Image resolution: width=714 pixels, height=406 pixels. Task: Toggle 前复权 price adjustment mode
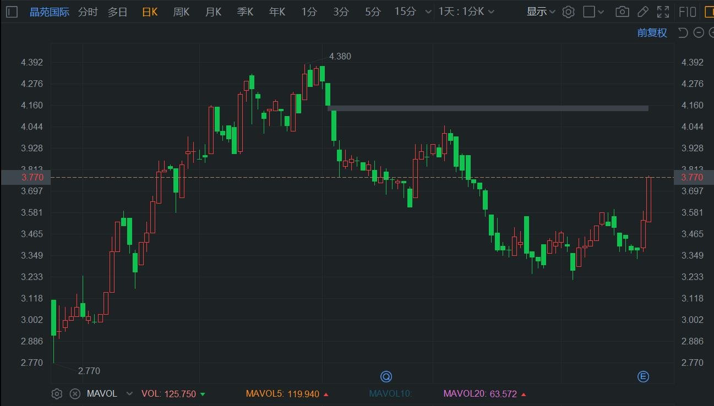pos(652,32)
